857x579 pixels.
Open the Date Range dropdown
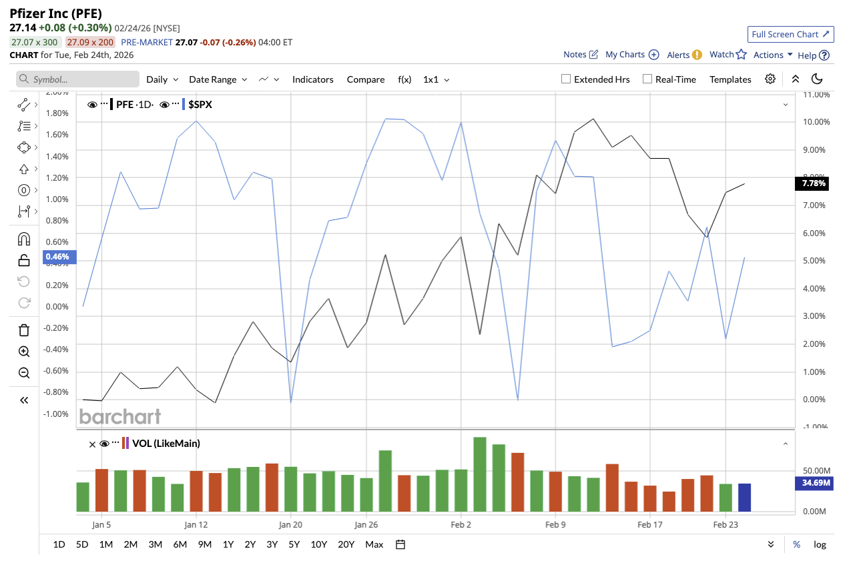[x=218, y=79]
